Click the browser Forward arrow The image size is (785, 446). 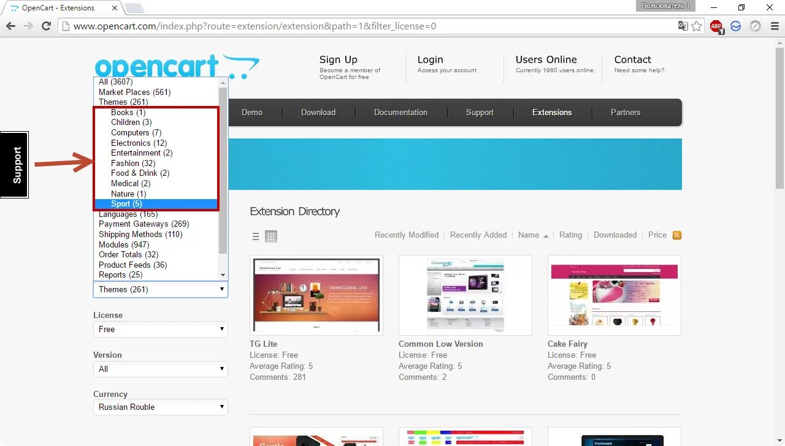(x=28, y=26)
